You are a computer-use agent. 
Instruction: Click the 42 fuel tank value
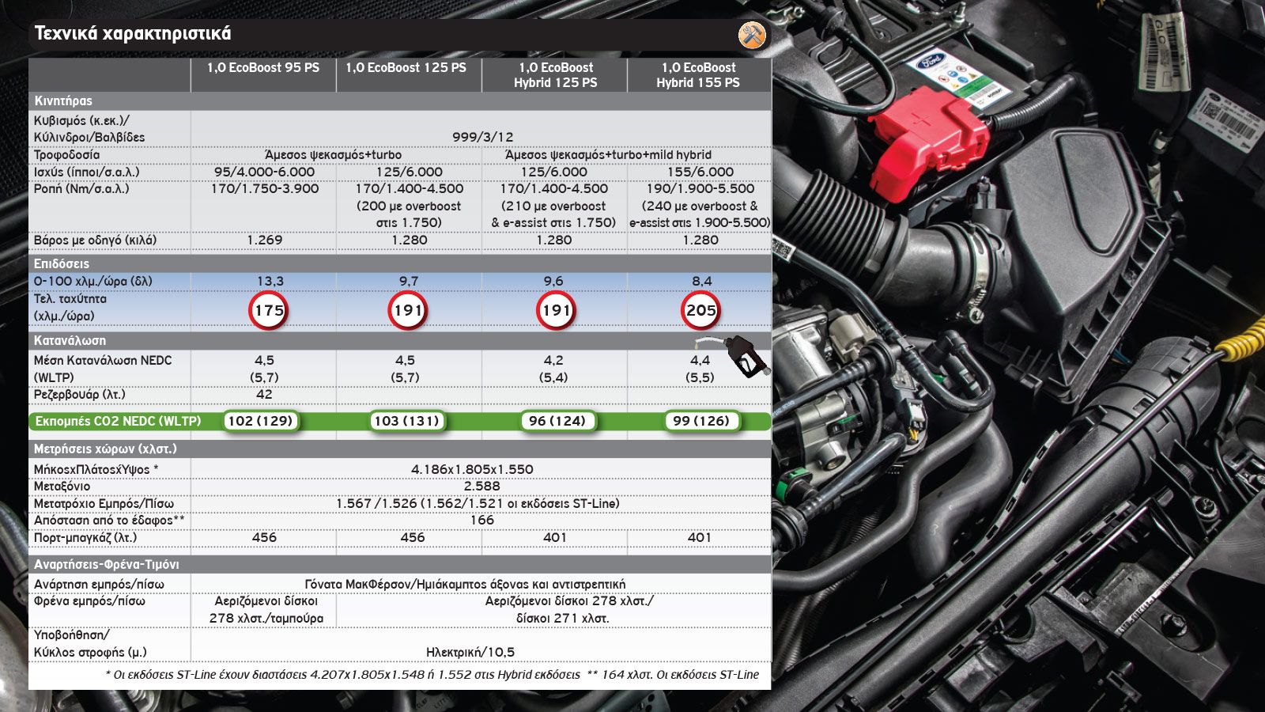[x=264, y=394]
